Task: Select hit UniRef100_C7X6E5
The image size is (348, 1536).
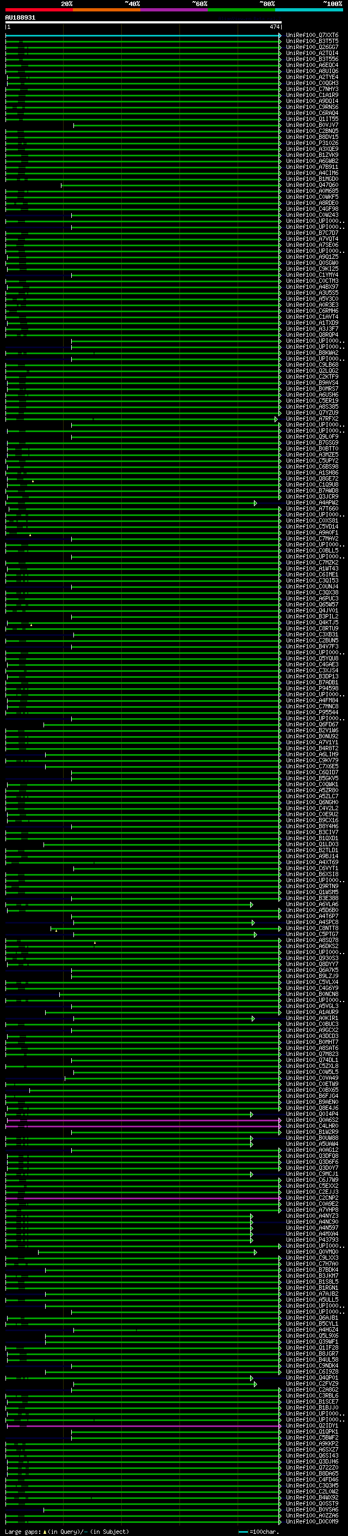Action: coord(312,766)
